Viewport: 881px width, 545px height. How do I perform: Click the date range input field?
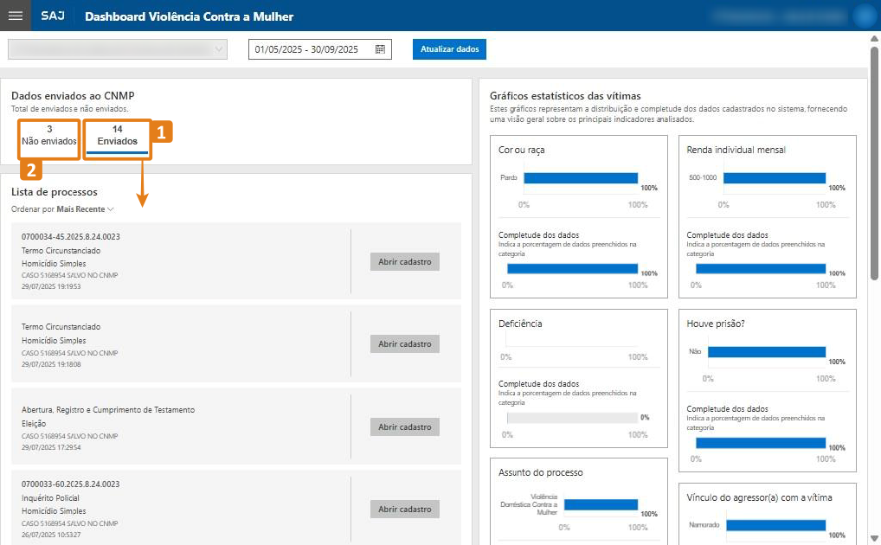(310, 49)
